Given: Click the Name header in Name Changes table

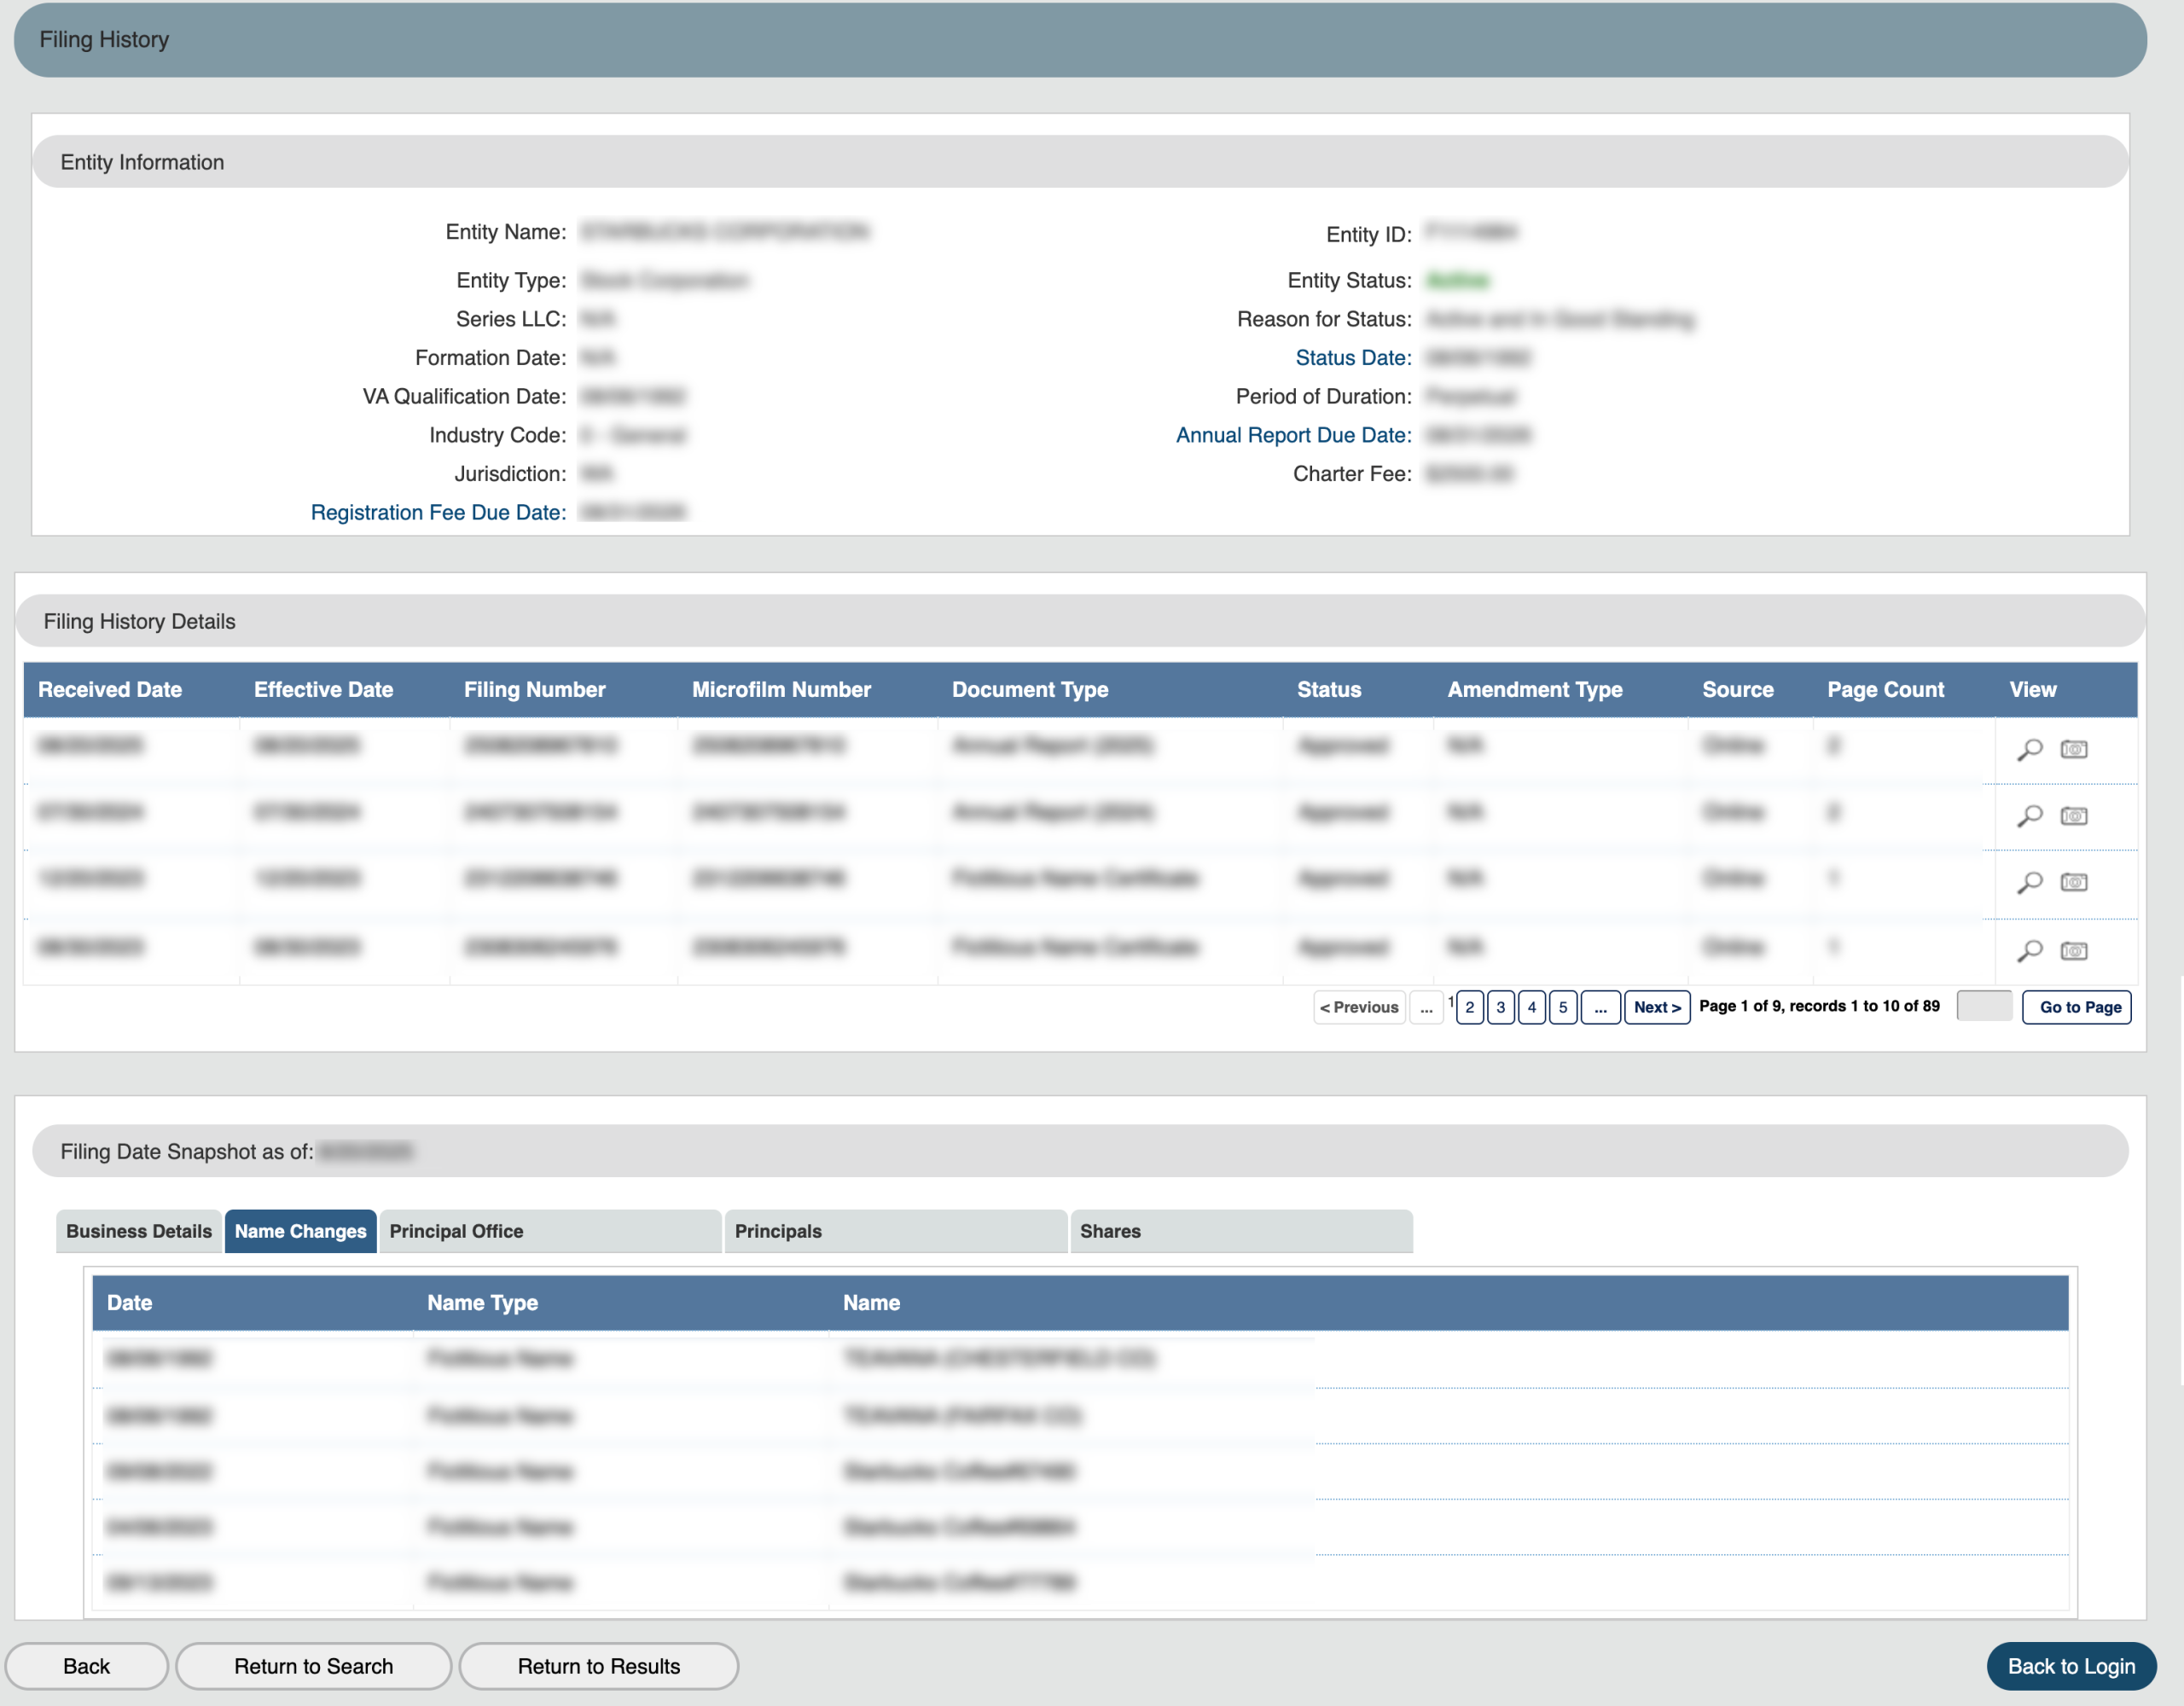Looking at the screenshot, I should pos(871,1302).
